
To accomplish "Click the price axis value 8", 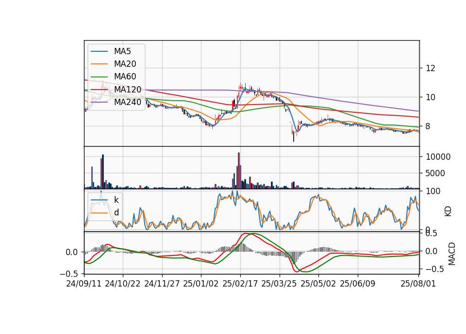I will [428, 126].
